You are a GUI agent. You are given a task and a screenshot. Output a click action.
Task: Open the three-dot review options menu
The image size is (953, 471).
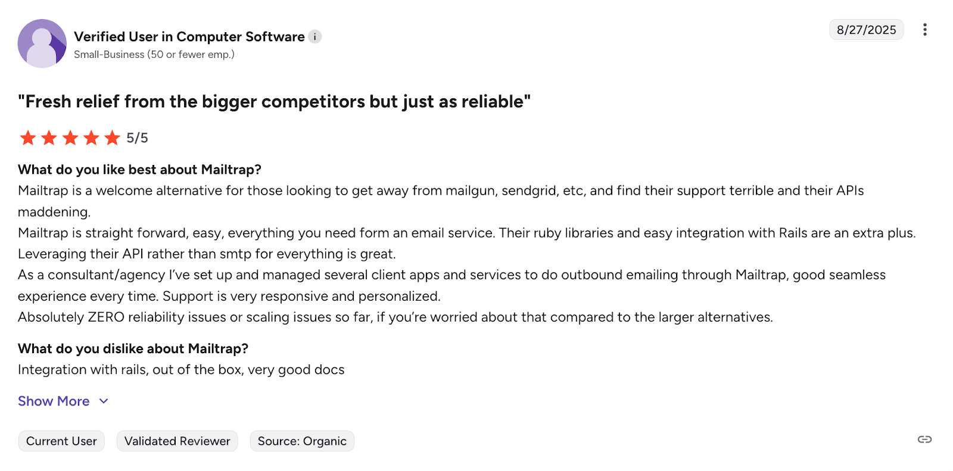pos(924,30)
